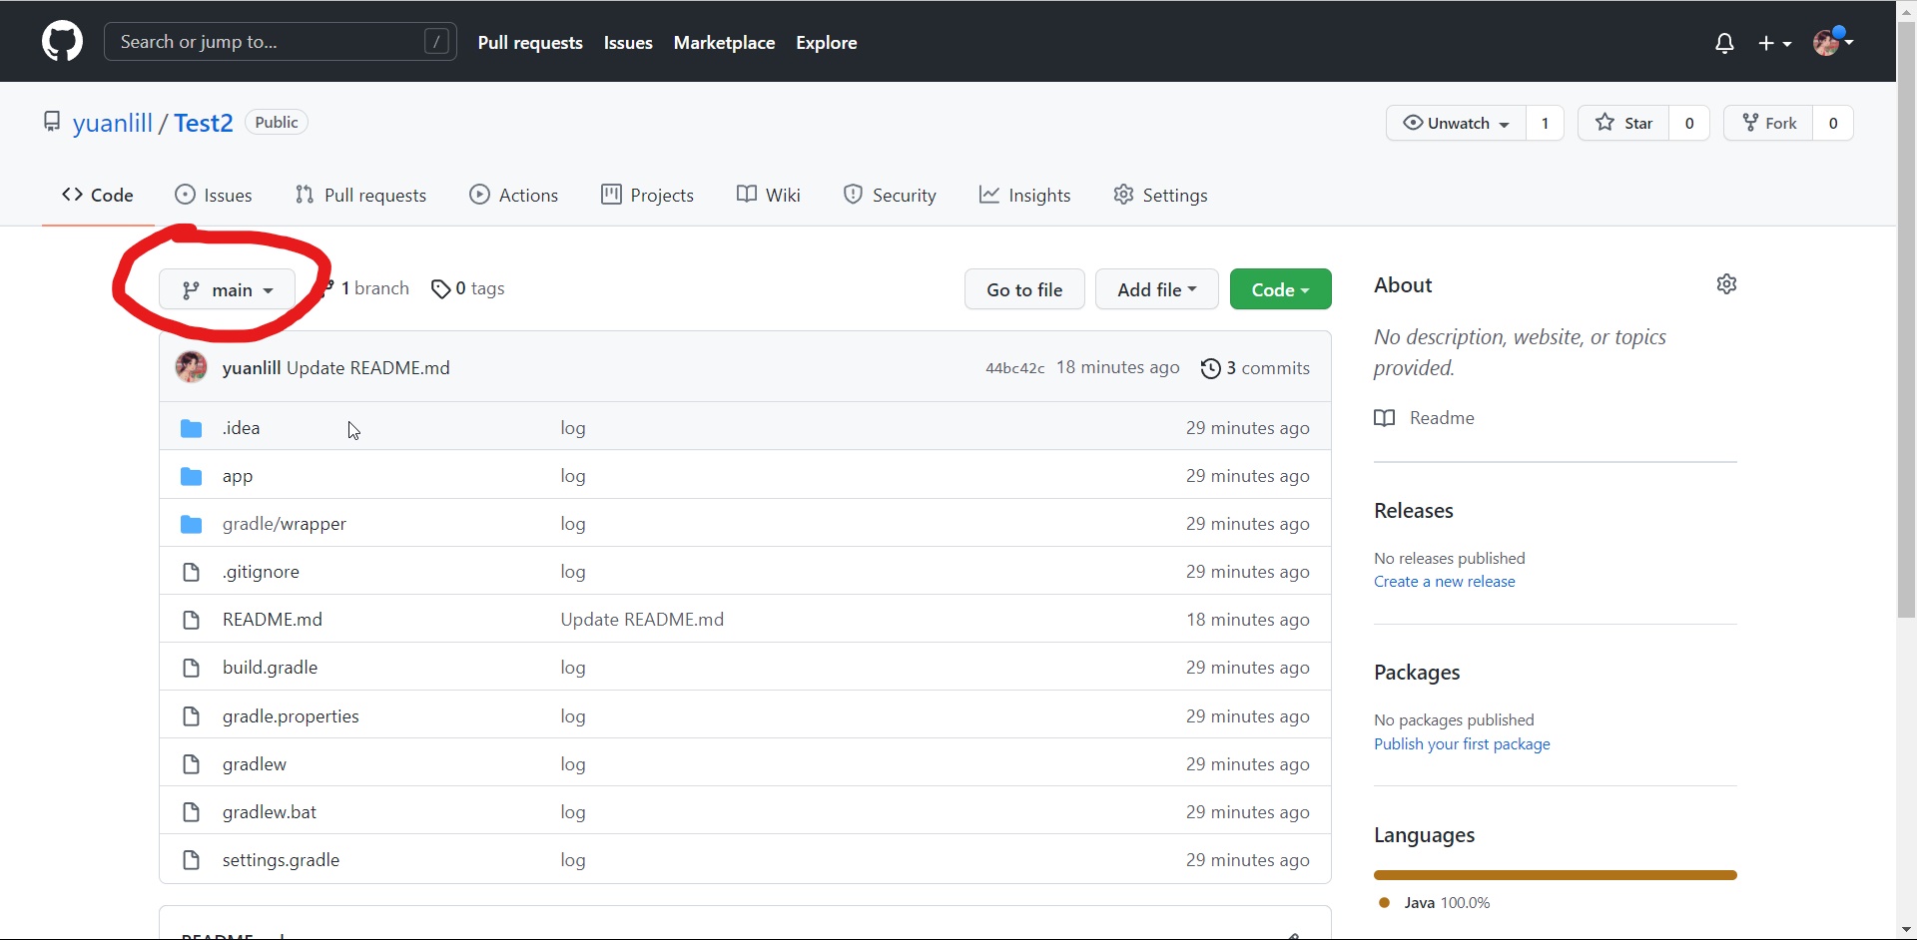Open the green Code dropdown
1917x940 pixels.
1281,289
